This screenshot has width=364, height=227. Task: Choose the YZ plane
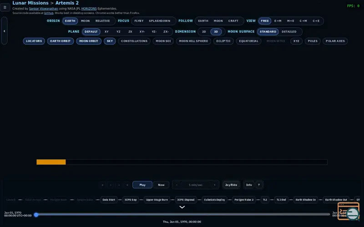[x=118, y=31]
